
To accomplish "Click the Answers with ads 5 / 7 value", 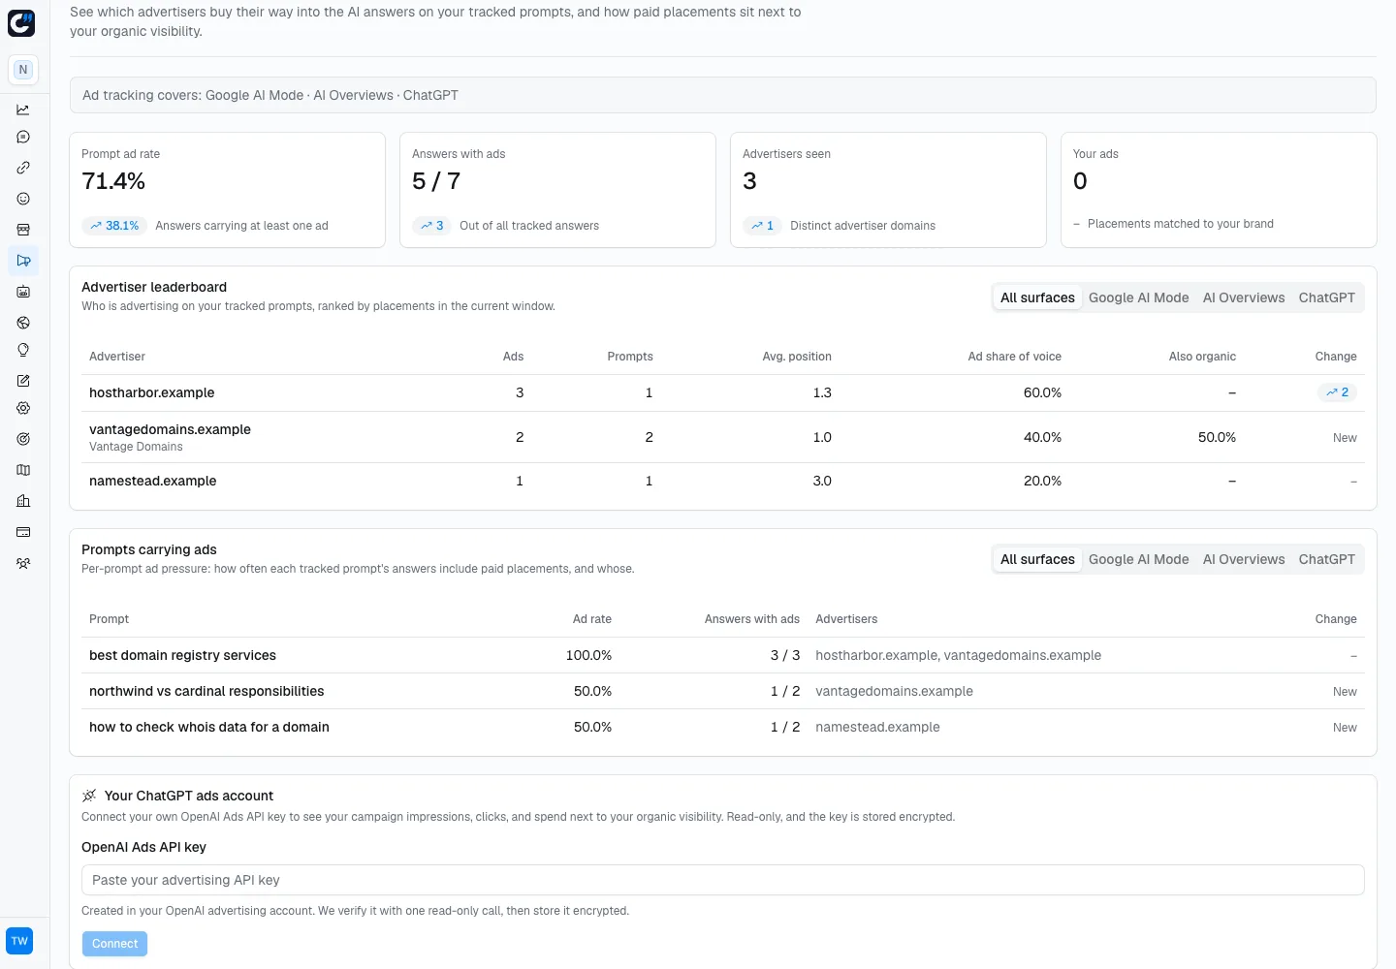I will click(x=436, y=181).
